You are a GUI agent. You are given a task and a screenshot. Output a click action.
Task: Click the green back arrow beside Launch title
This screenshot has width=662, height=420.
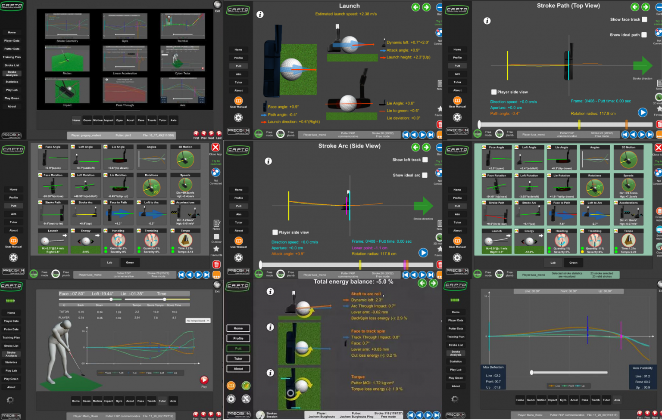tap(415, 7)
